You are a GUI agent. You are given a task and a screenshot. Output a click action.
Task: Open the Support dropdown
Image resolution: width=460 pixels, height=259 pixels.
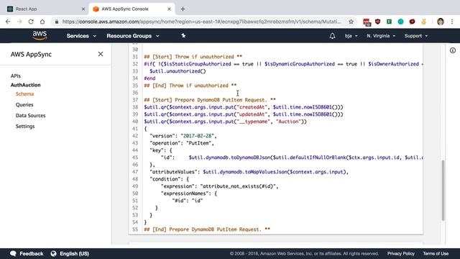point(416,36)
